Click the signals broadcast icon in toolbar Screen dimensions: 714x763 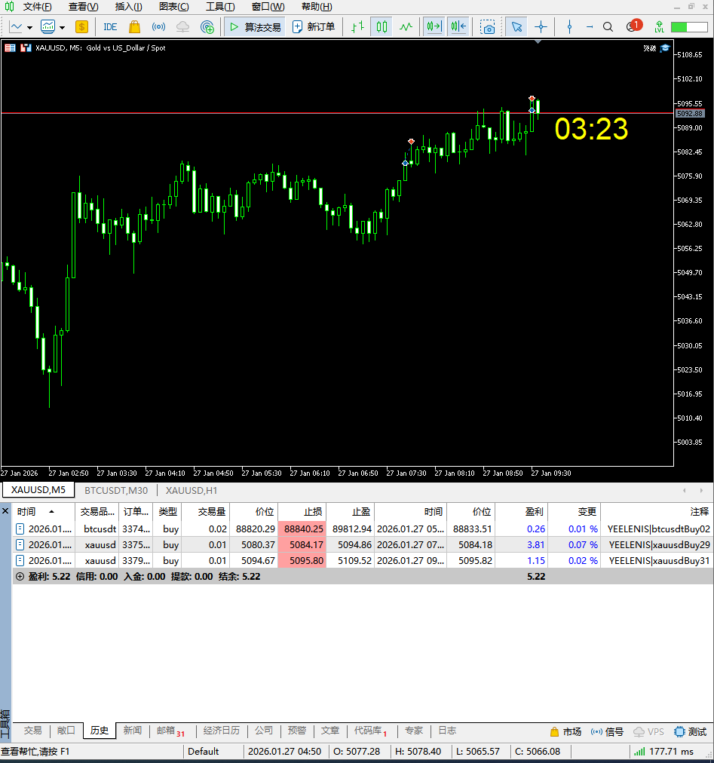click(x=158, y=26)
